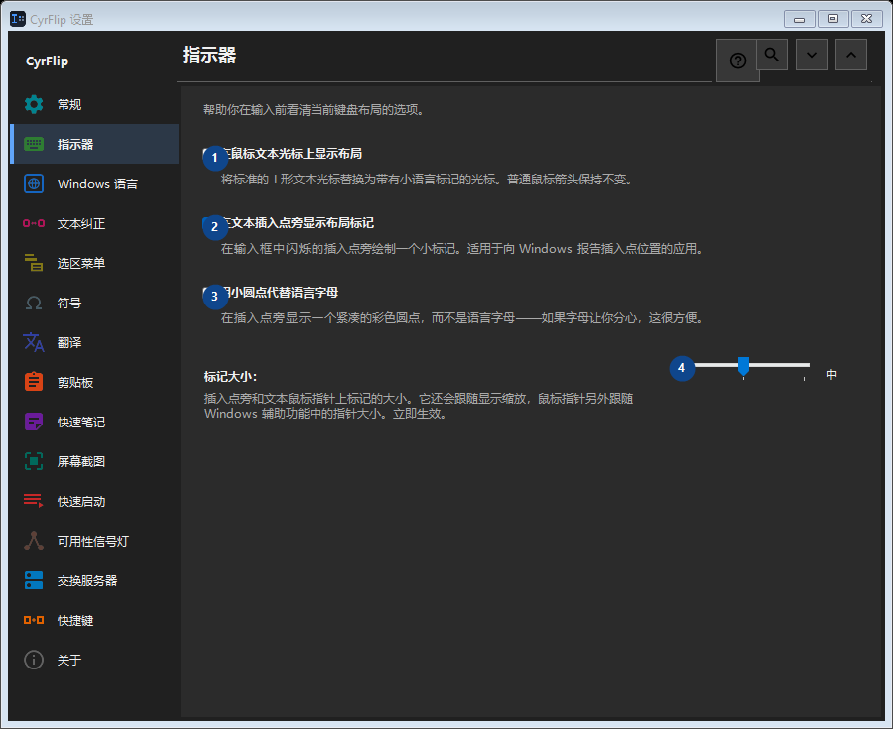The height and width of the screenshot is (729, 893).
Task: Click the right end of 标记大小 slider track
Action: [x=807, y=365]
